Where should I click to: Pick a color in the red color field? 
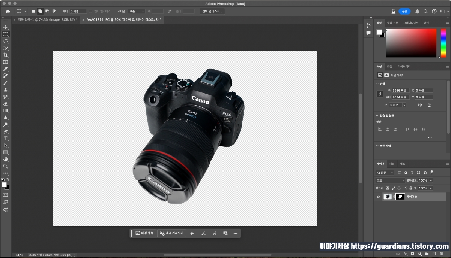(411, 43)
